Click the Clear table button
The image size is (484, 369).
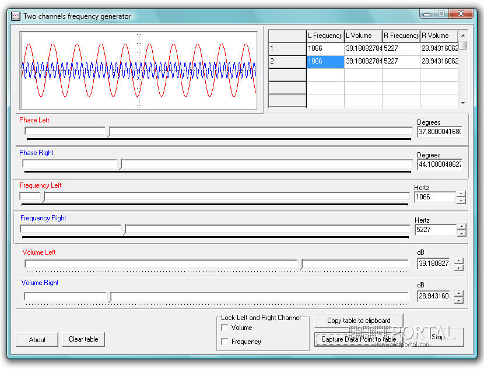point(83,339)
